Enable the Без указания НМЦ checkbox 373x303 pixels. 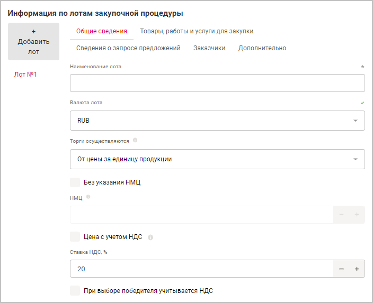click(x=75, y=182)
